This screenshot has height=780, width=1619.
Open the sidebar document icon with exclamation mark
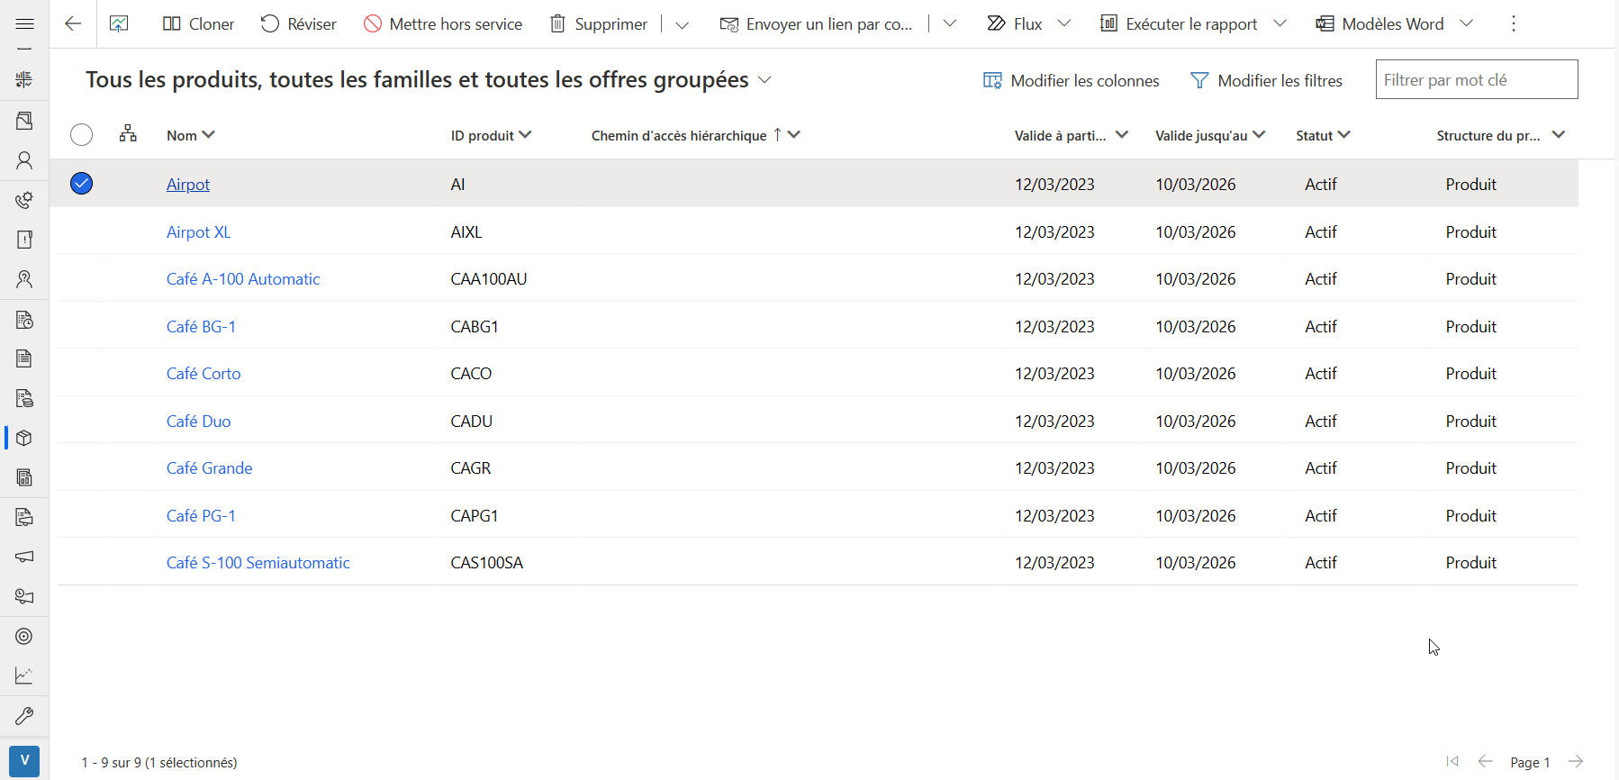[x=24, y=240]
